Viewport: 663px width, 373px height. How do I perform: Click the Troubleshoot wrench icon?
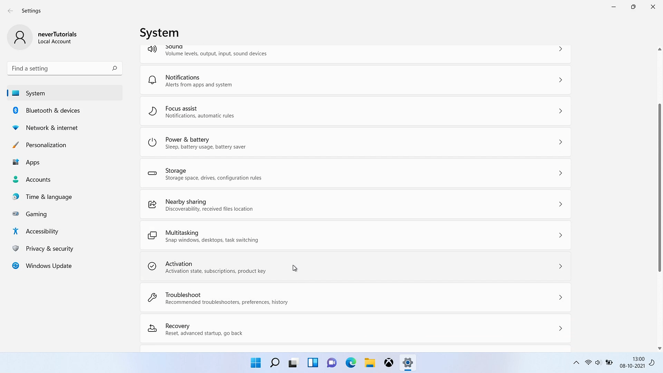(152, 297)
